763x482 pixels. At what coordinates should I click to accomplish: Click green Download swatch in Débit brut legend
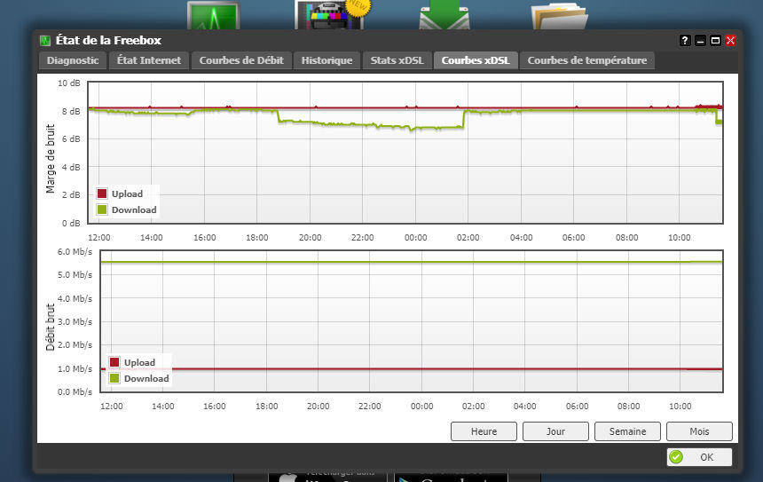coord(114,378)
